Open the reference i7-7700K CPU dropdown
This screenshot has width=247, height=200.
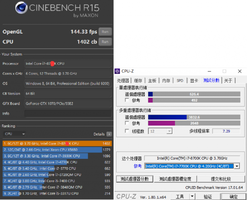[x=192, y=166]
